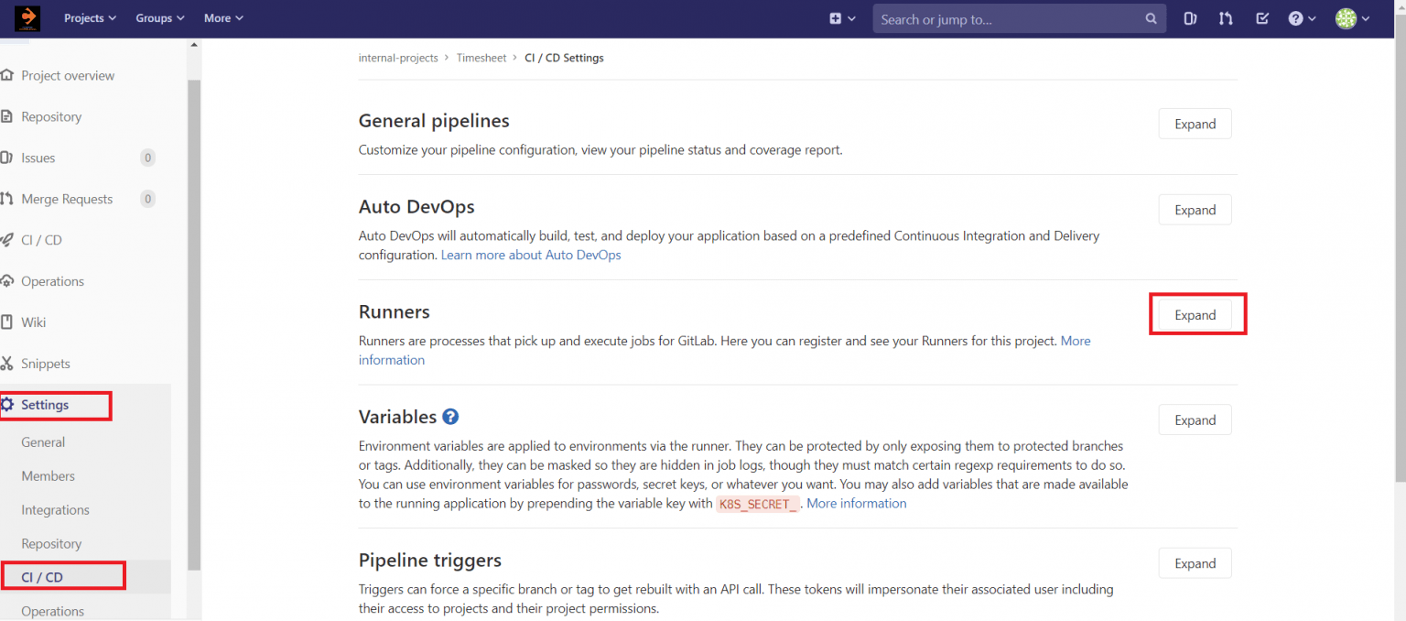
Task: Click the Repository file icon in sidebar
Action: coord(7,116)
